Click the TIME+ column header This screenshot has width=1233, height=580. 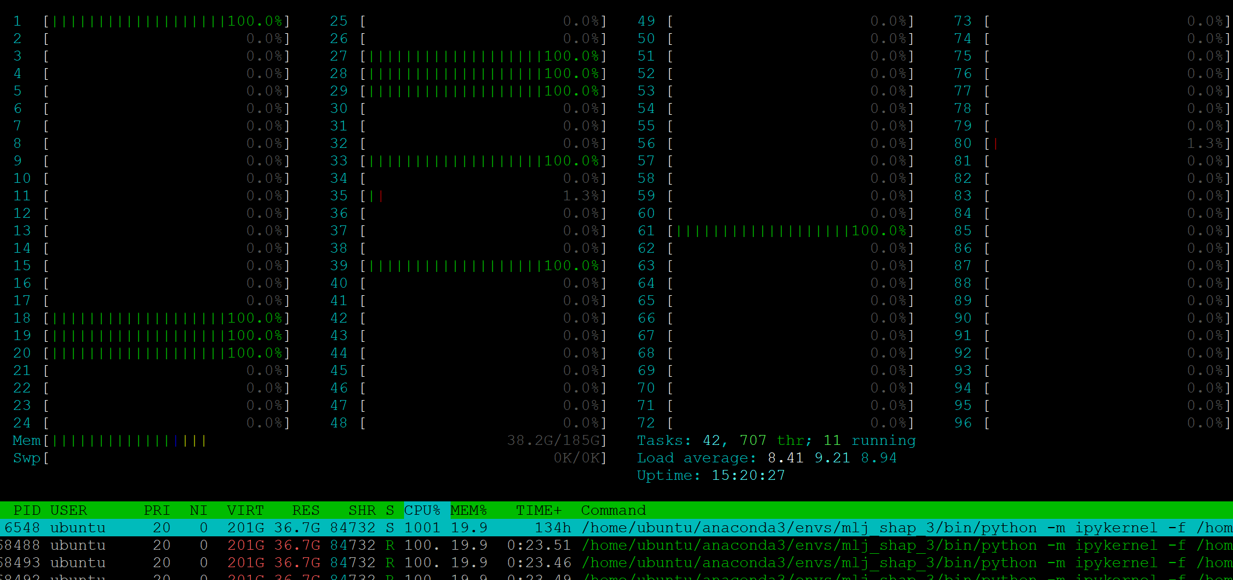point(538,510)
